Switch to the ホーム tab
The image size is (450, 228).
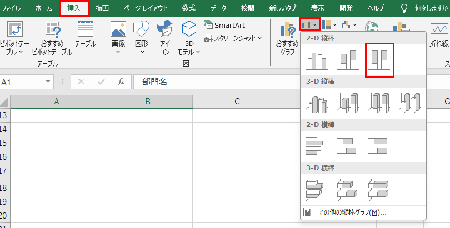pos(44,8)
